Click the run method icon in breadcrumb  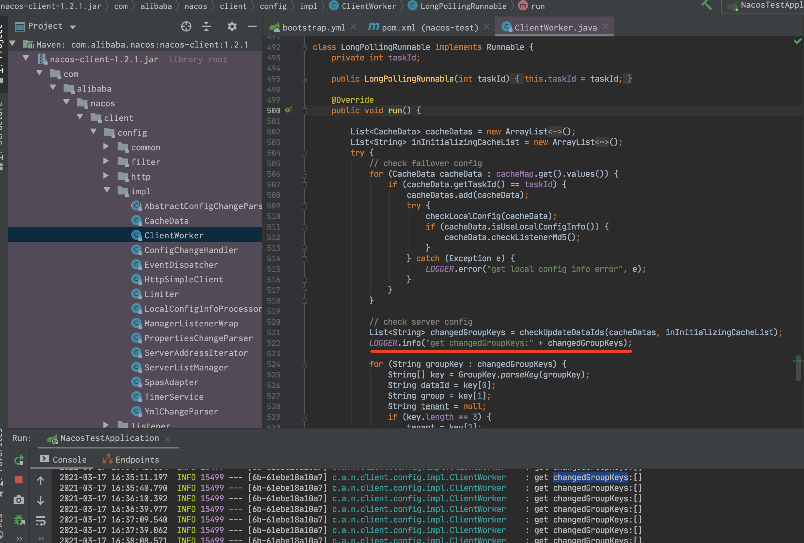[523, 6]
